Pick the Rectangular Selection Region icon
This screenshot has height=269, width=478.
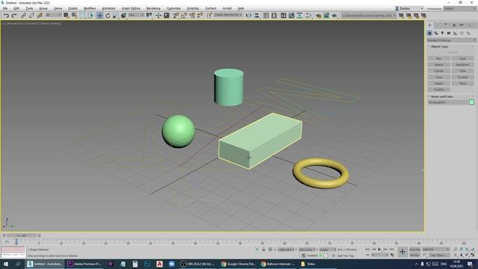[x=83, y=16]
